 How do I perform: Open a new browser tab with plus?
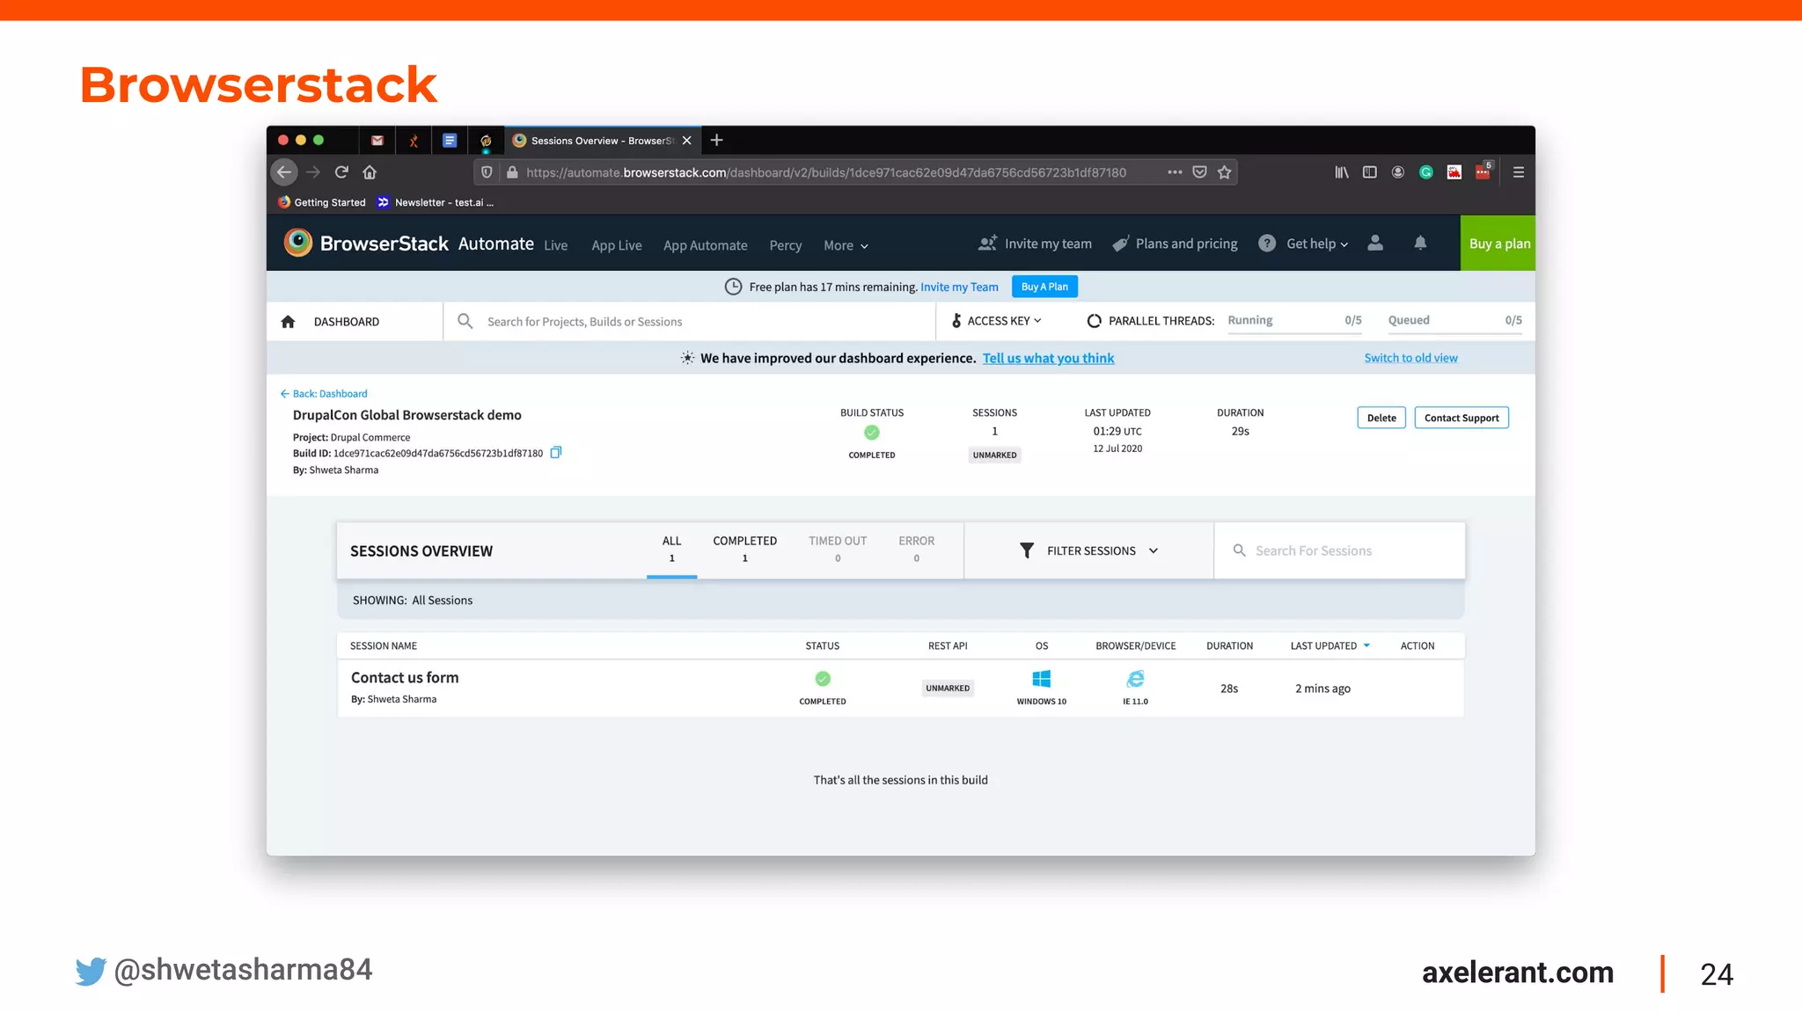click(716, 140)
